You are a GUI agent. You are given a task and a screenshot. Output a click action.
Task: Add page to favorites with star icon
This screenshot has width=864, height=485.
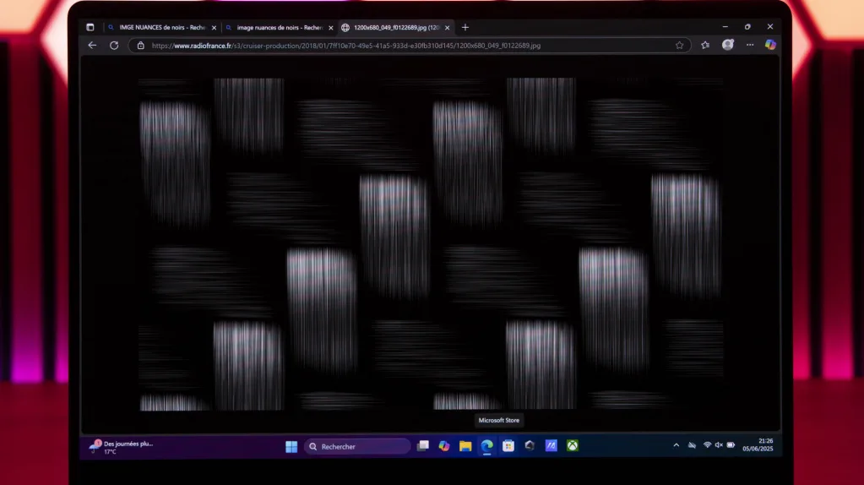679,46
